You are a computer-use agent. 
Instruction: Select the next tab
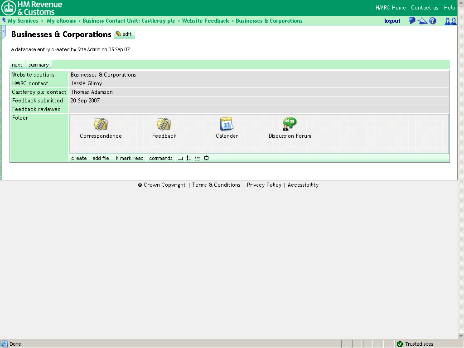[x=17, y=65]
